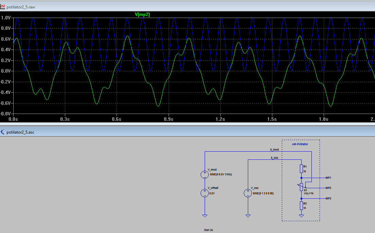
Task: Click the R1 label text
Action: [305, 167]
